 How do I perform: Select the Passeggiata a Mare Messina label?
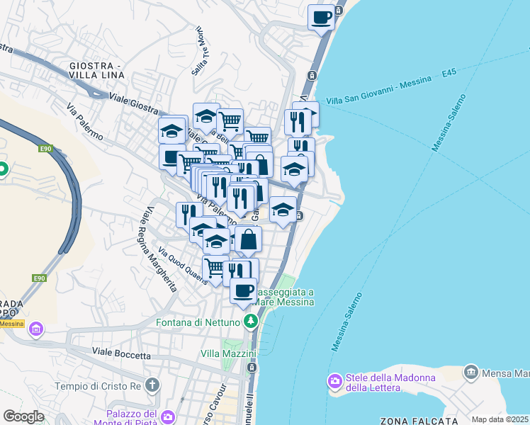284,297
